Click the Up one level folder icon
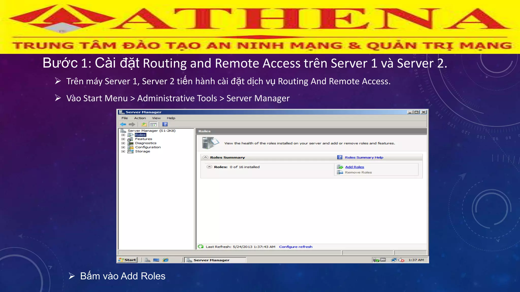This screenshot has width=520, height=292. [x=144, y=124]
